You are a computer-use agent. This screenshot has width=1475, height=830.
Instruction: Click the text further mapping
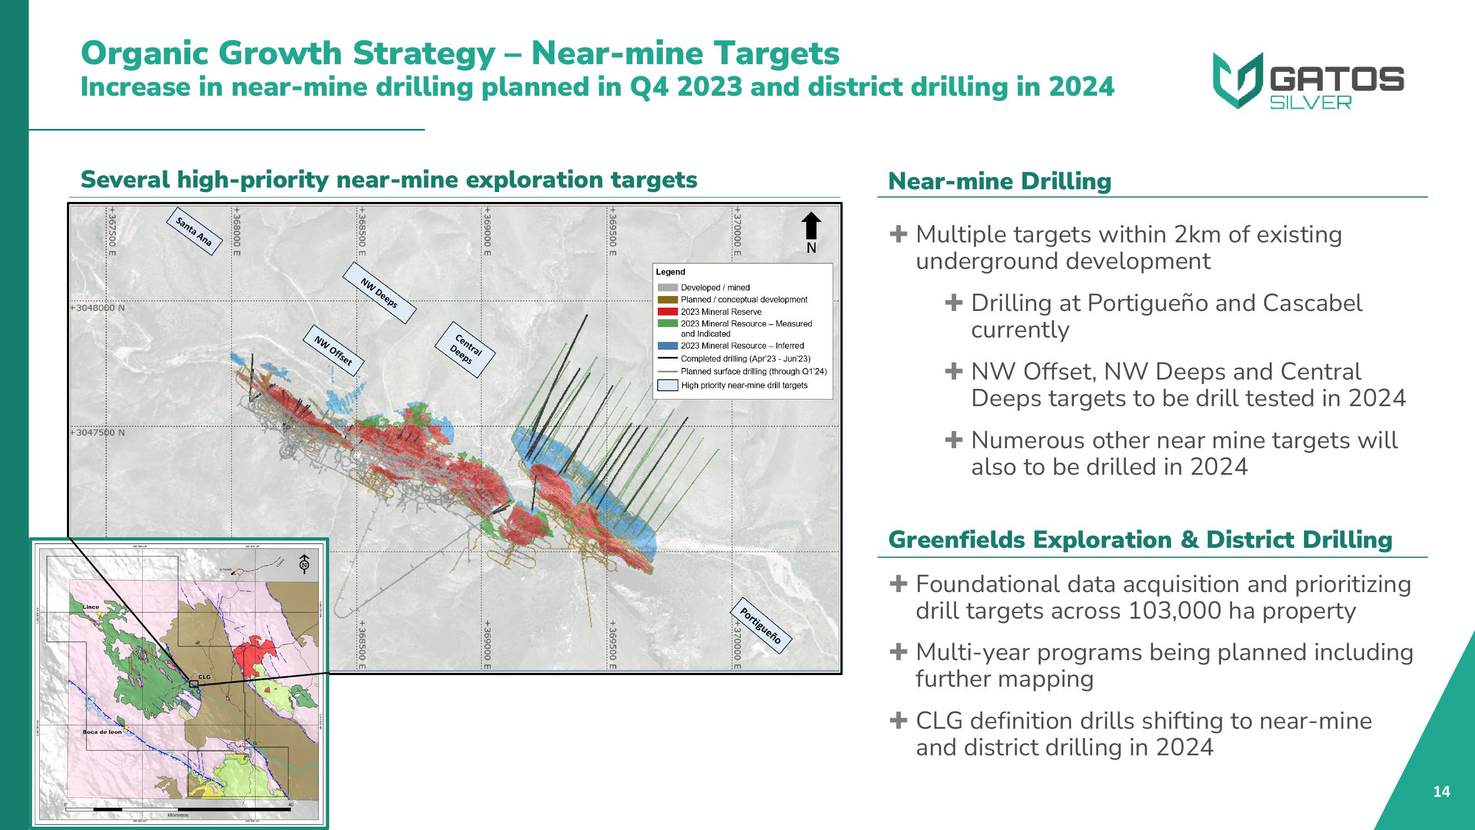[x=1005, y=679]
